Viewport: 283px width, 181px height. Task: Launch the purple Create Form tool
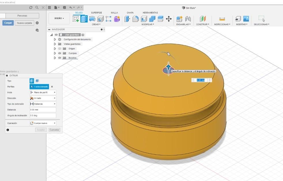tap(117, 19)
